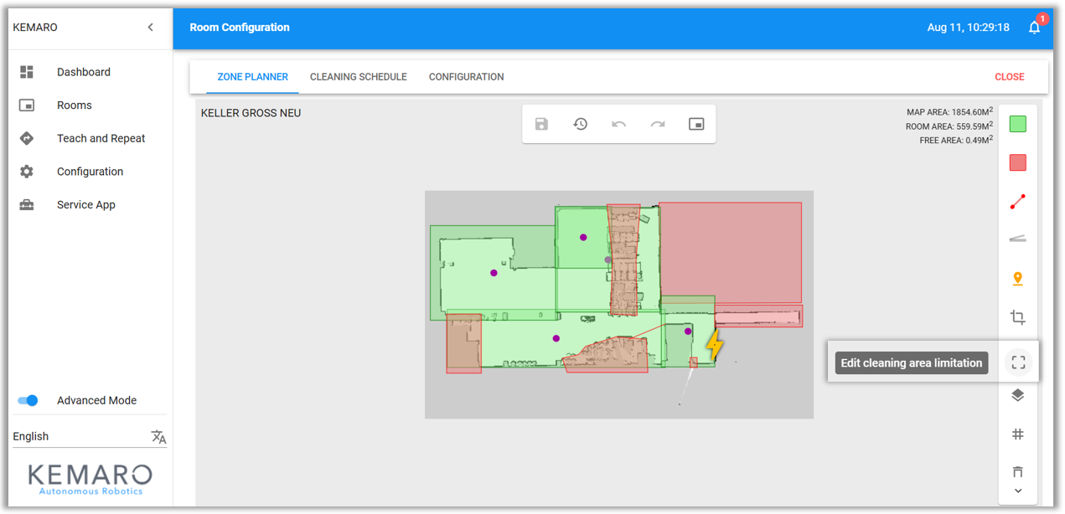Select the crop tool icon
The width and height of the screenshot is (1065, 514).
pyautogui.click(x=1017, y=317)
